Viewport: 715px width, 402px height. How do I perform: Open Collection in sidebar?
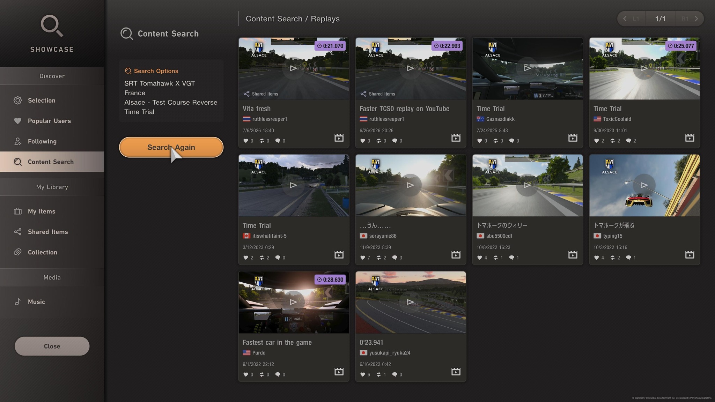(52, 252)
